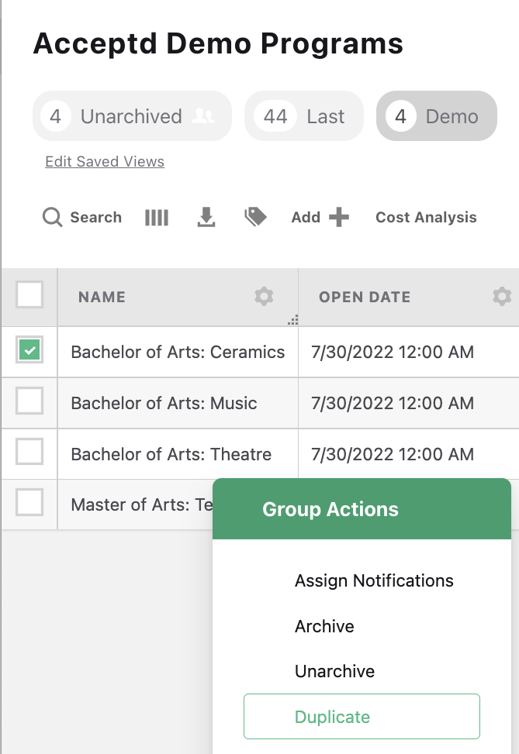Click the Duplicate button
Screen dimensions: 519x754
pyautogui.click(x=362, y=717)
